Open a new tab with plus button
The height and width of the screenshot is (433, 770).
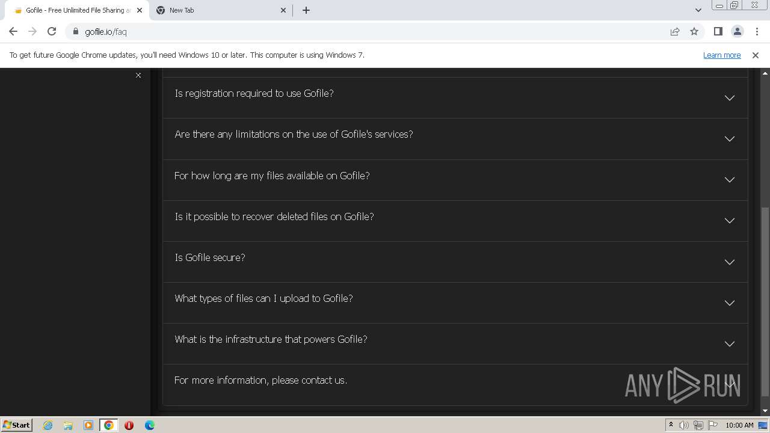click(x=306, y=10)
